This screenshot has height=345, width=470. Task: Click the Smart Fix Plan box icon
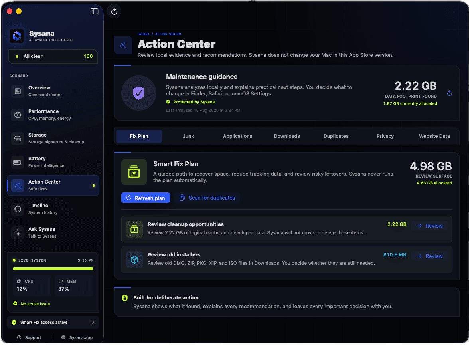pyautogui.click(x=134, y=172)
